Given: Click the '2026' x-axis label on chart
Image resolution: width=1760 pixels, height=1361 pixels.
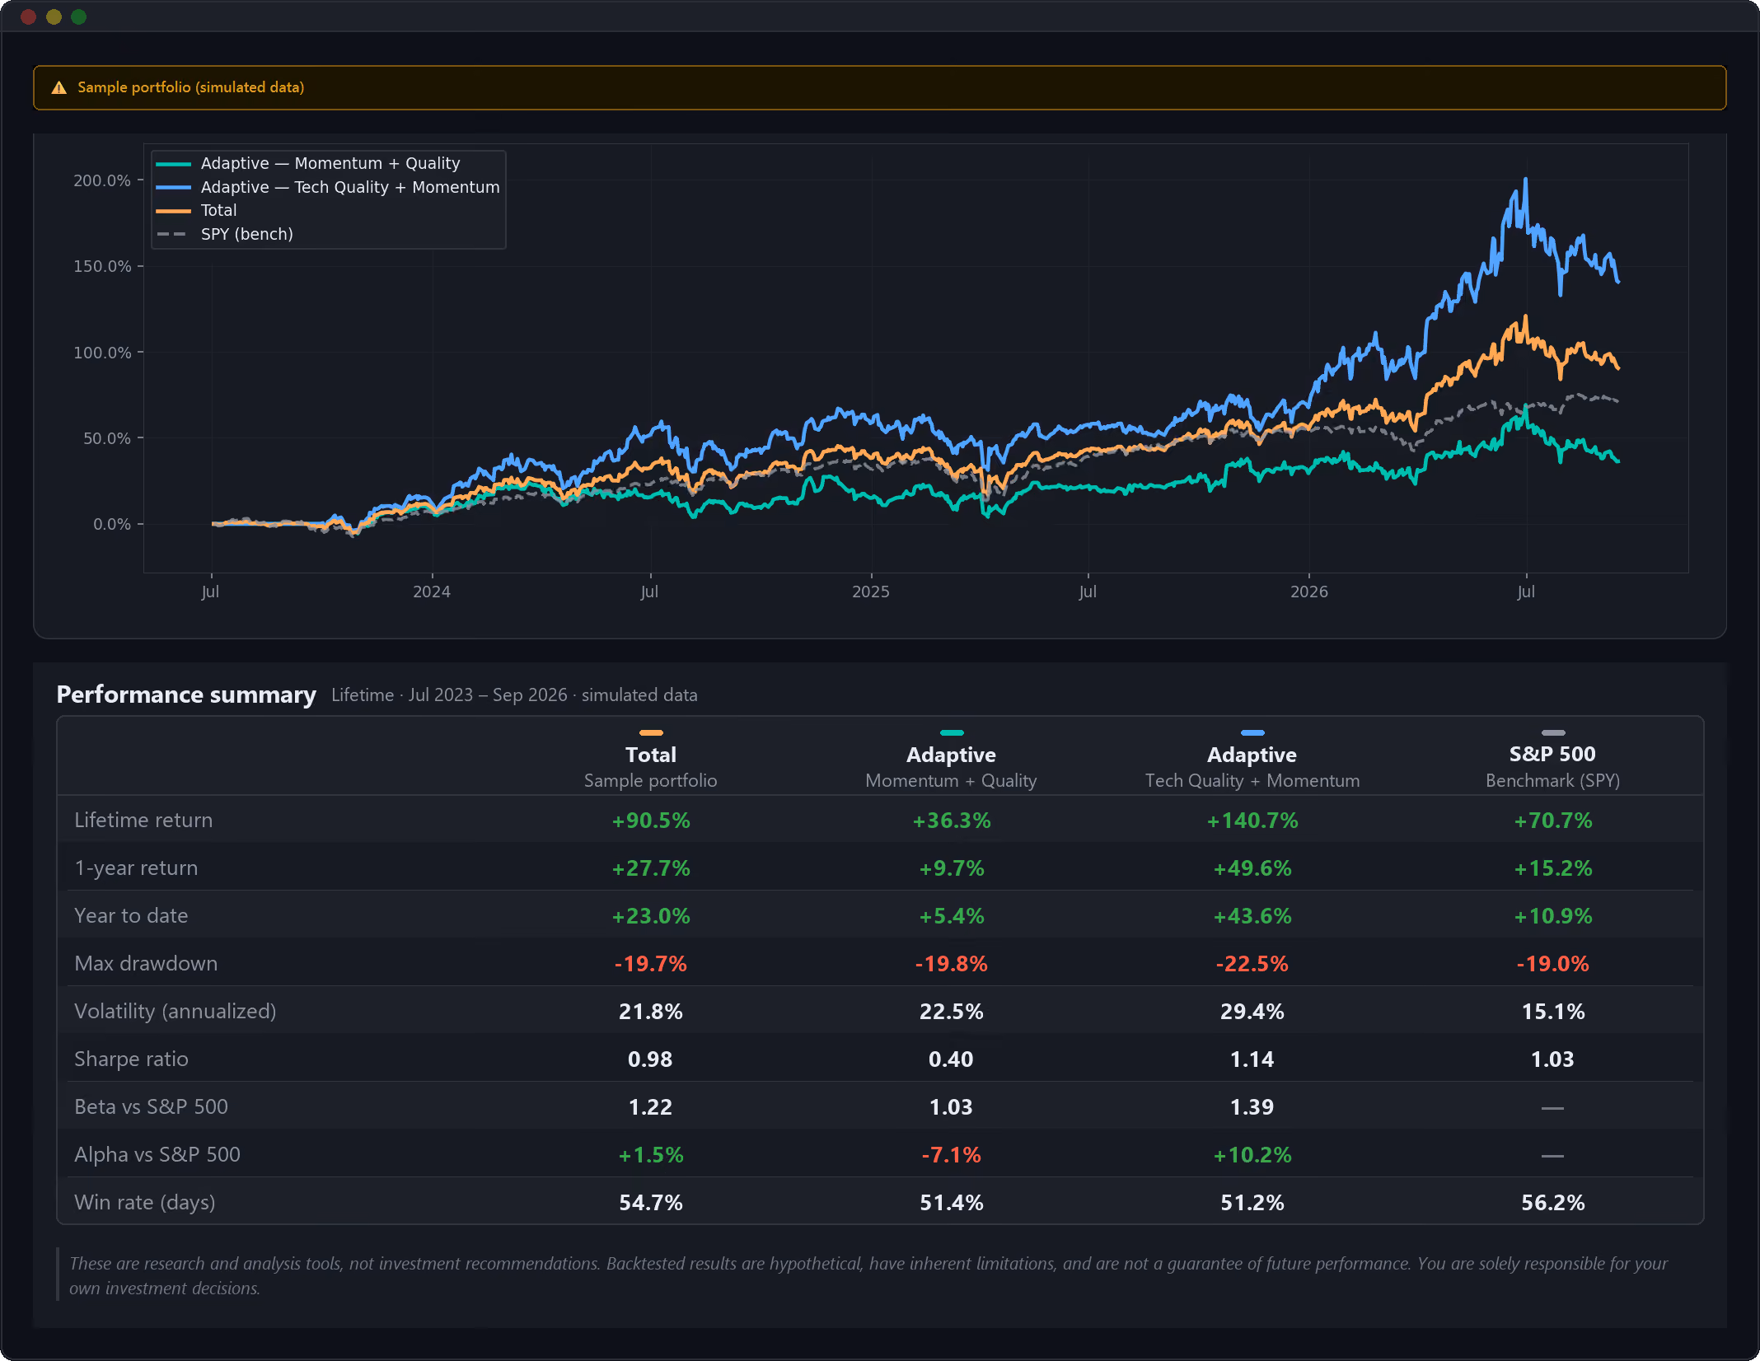Looking at the screenshot, I should pos(1309,592).
